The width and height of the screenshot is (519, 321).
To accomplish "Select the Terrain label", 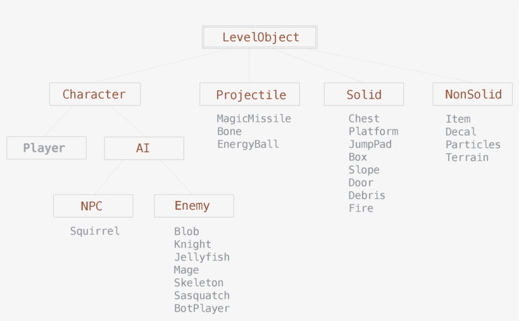I will 466,157.
